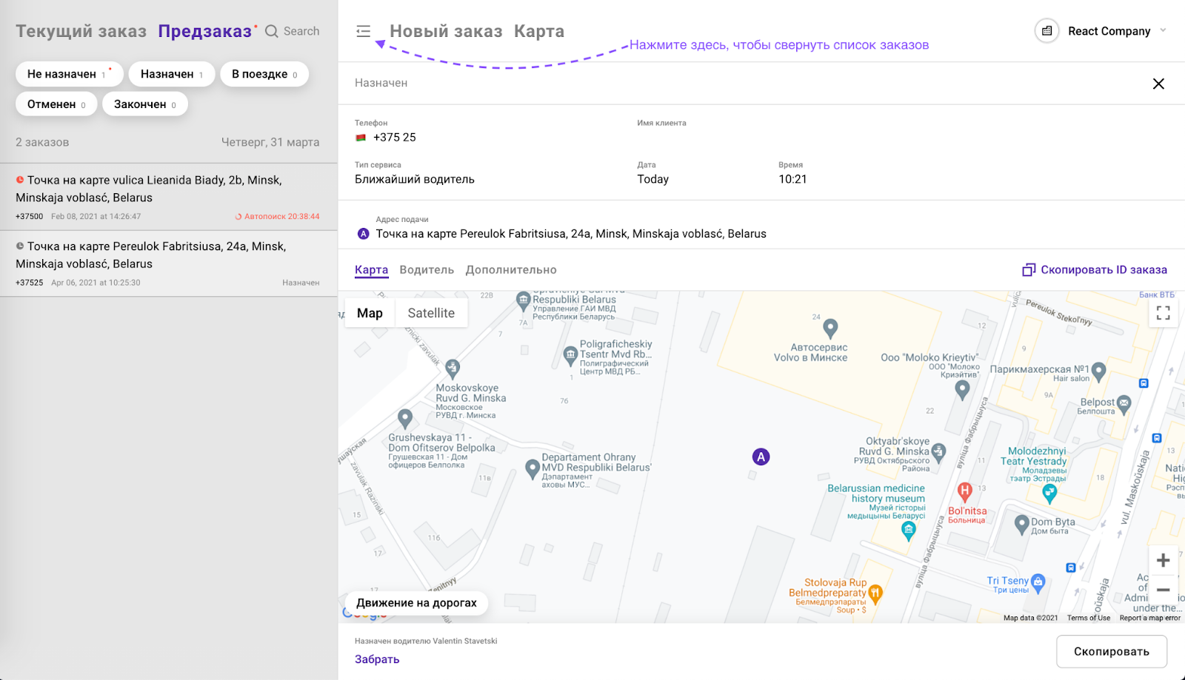
Task: Click the 'Скопировать' button
Action: pos(1111,651)
